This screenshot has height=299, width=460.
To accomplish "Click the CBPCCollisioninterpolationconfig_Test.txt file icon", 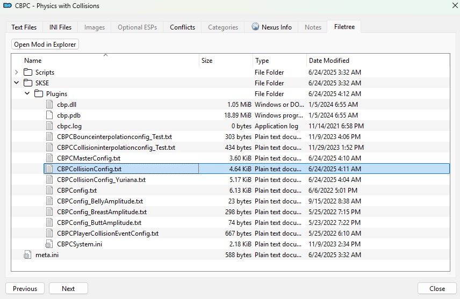I will click(x=49, y=148).
